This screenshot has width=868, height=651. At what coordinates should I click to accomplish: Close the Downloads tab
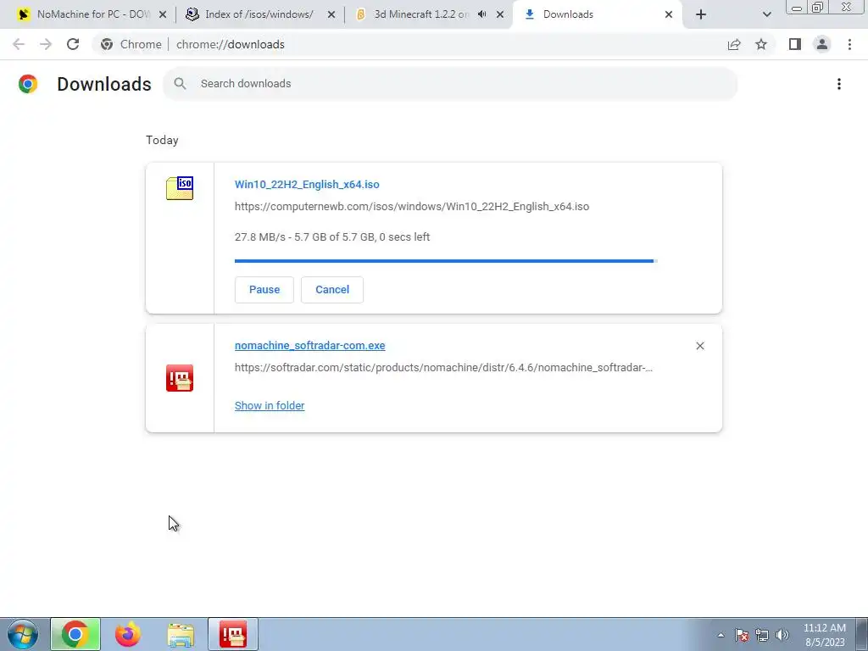(x=669, y=15)
